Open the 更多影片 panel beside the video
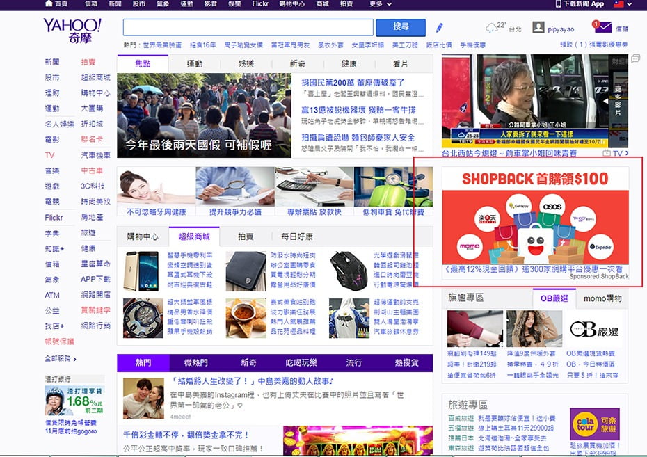This screenshot has height=457, width=647. (618, 101)
